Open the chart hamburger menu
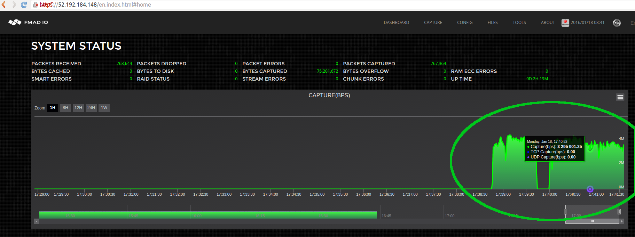 coord(620,97)
